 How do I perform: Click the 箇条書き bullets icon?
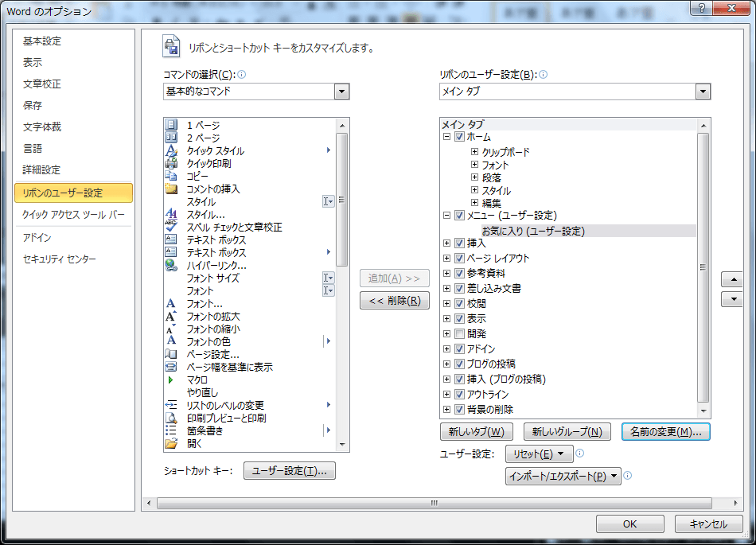coord(171,430)
